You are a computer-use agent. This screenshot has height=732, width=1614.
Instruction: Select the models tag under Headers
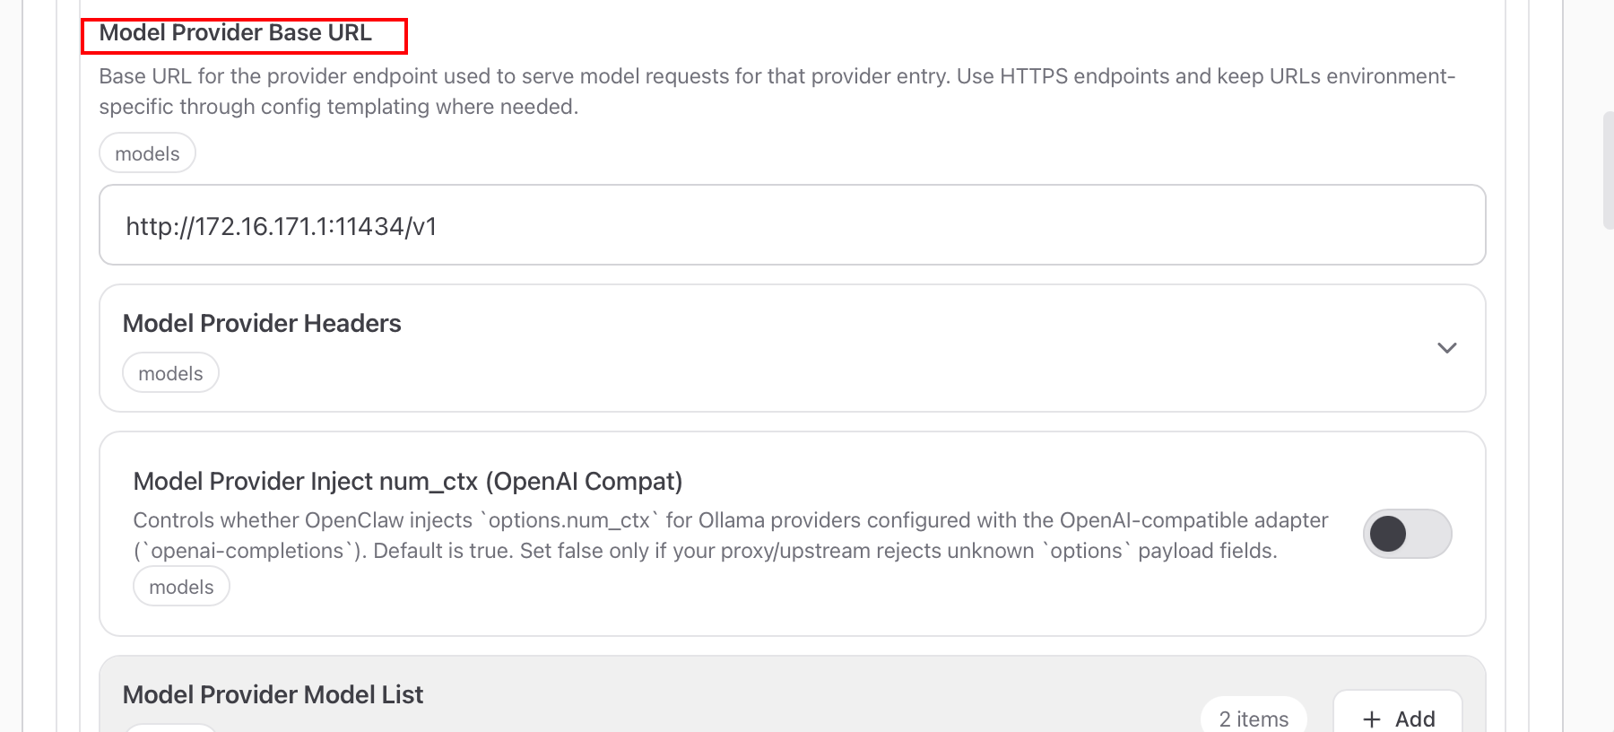pyautogui.click(x=170, y=373)
